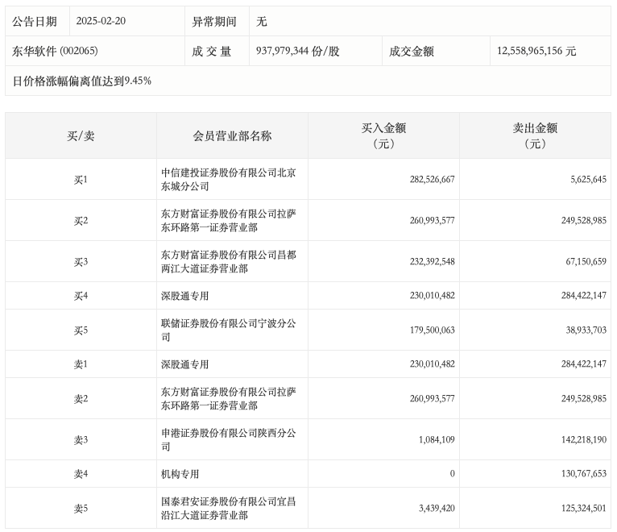Select the date 2025-02-20
This screenshot has width=617, height=532.
(101, 21)
